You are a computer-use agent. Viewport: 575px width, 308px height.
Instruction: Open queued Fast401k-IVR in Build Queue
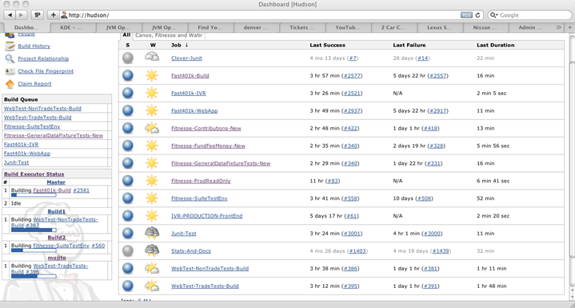tap(22, 145)
